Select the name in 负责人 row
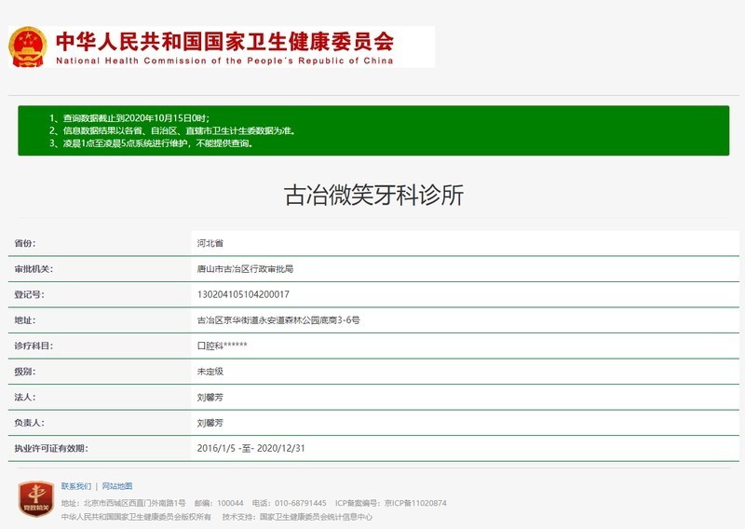Viewport: 745px width, 529px height. click(x=210, y=423)
